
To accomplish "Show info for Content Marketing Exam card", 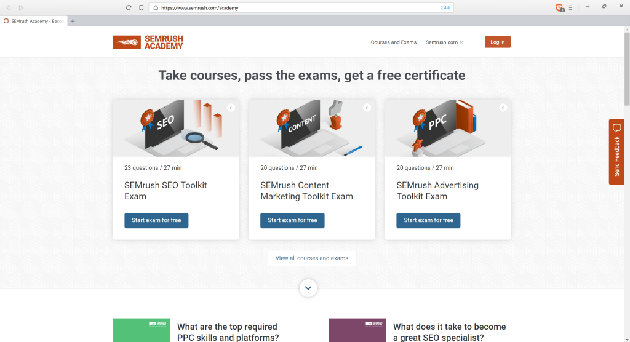I will [x=367, y=107].
